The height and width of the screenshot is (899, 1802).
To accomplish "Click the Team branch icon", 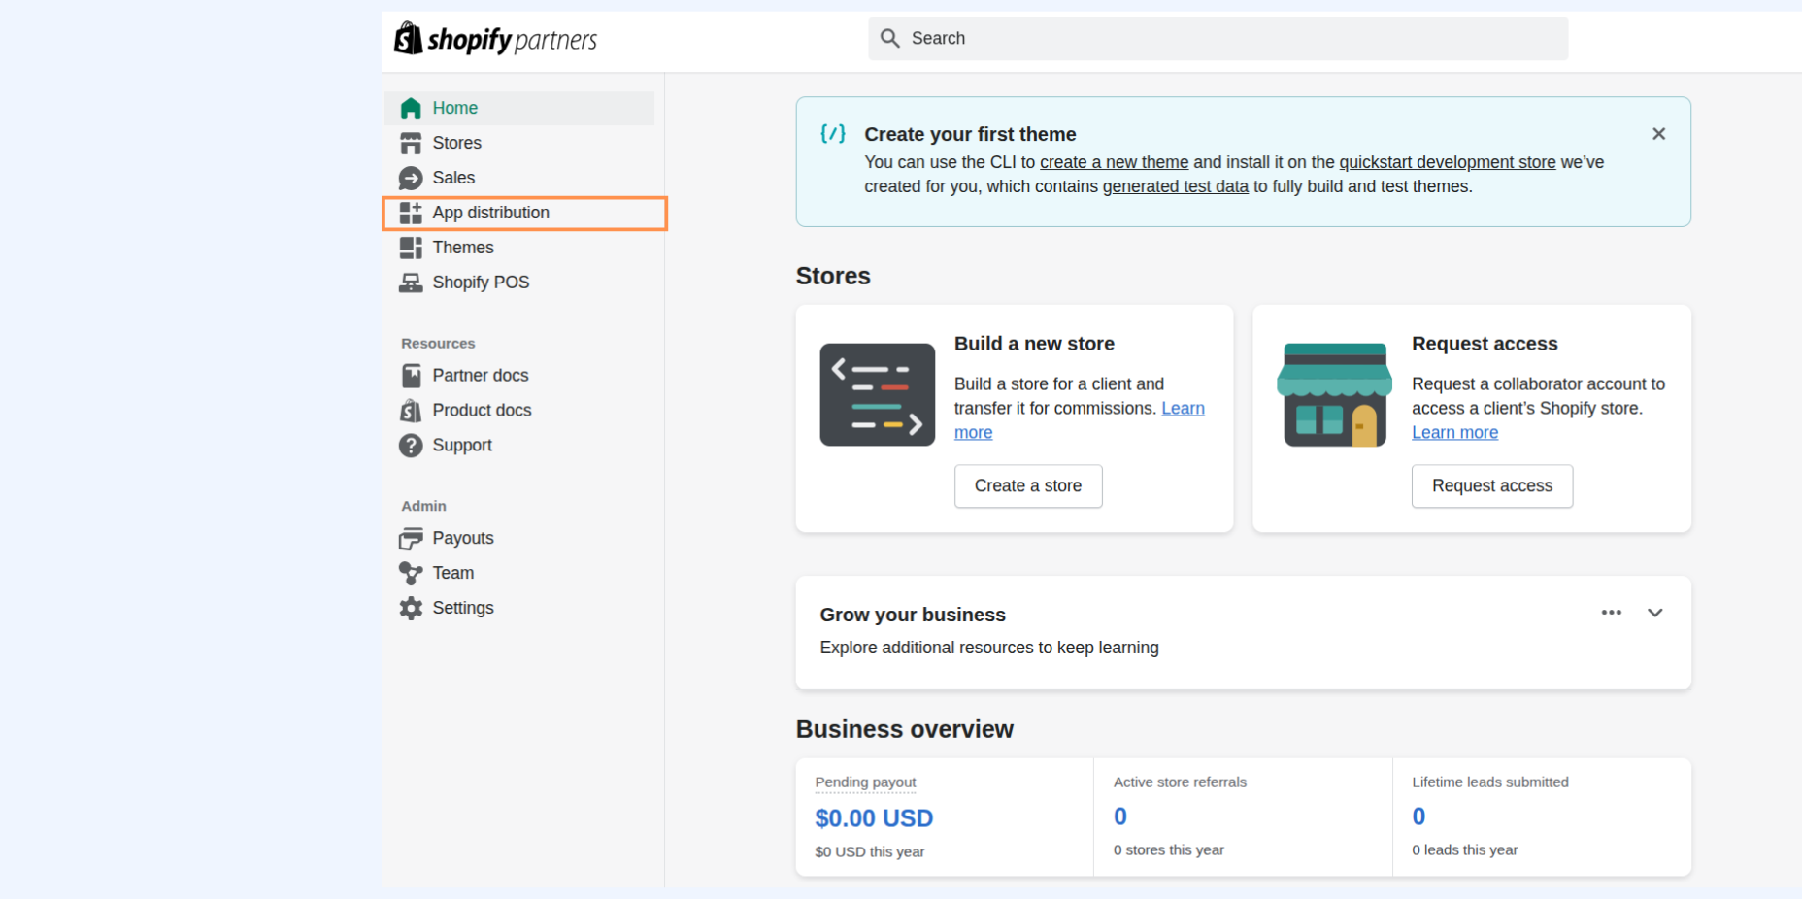I will tap(411, 574).
